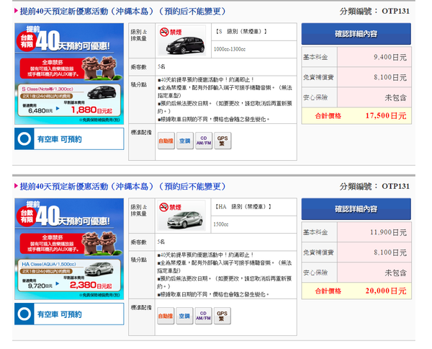Click CD AM/FM icon in S class listing
Image resolution: width=432 pixels, height=349 pixels.
(204, 141)
